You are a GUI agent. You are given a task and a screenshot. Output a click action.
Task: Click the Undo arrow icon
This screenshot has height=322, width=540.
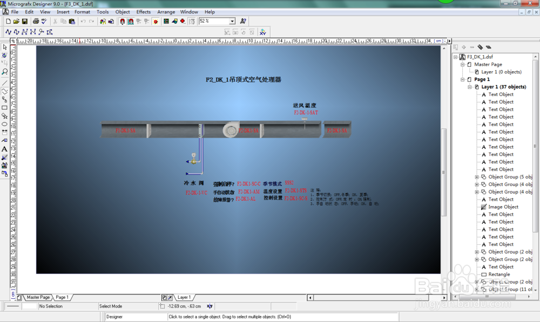coord(83,22)
